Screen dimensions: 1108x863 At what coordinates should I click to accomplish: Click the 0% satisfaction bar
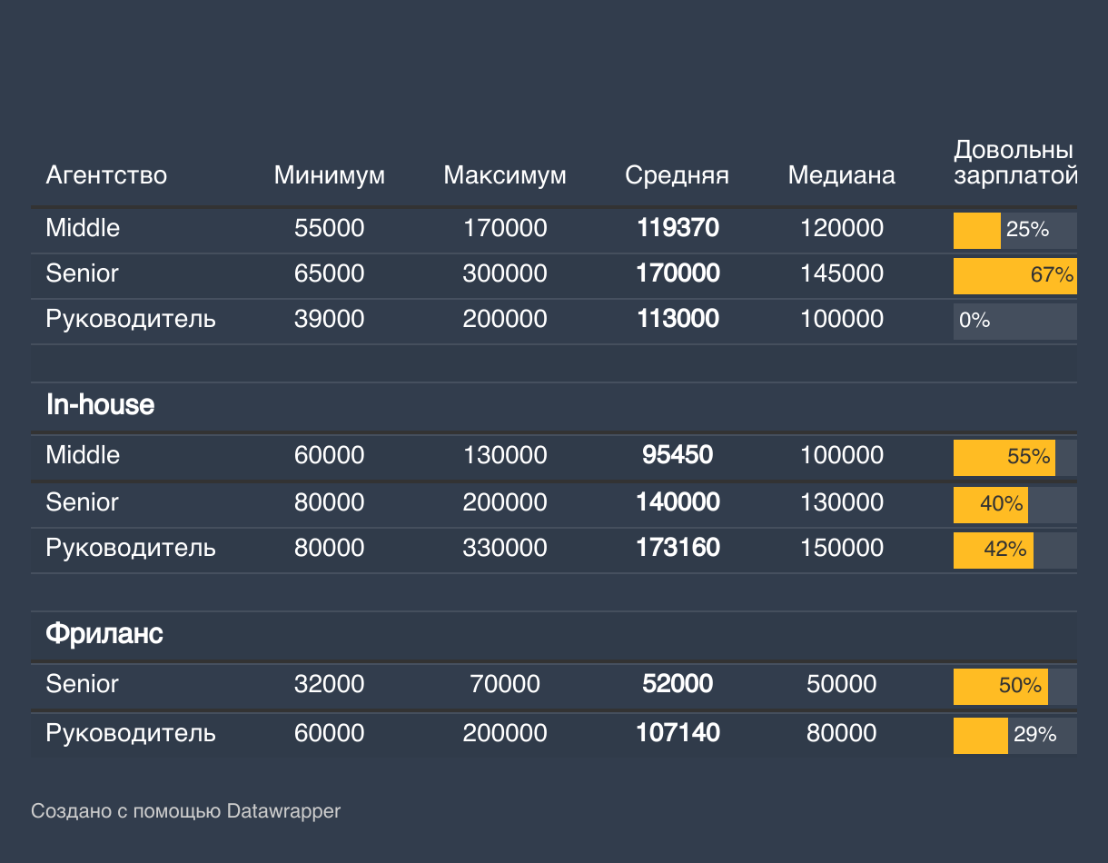(x=1014, y=321)
